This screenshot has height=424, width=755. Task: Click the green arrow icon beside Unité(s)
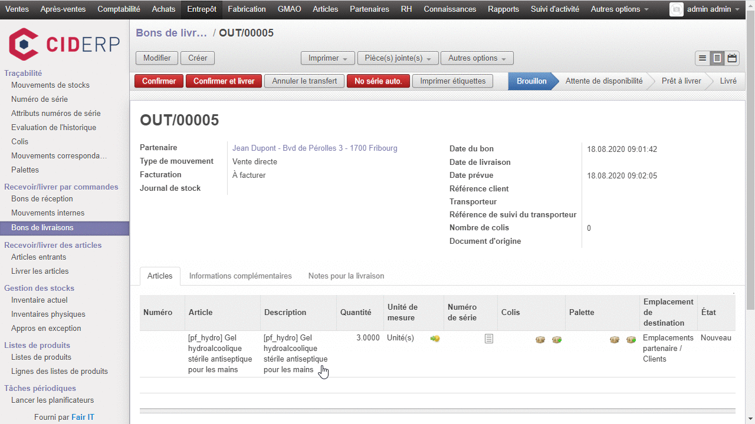[x=435, y=339]
